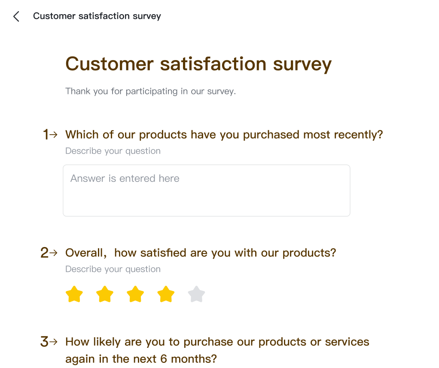
Task: Click the 'Customer satisfaction survey' page title
Action: [198, 64]
